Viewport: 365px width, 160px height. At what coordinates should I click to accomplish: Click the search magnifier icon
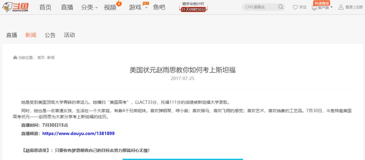(281, 7)
